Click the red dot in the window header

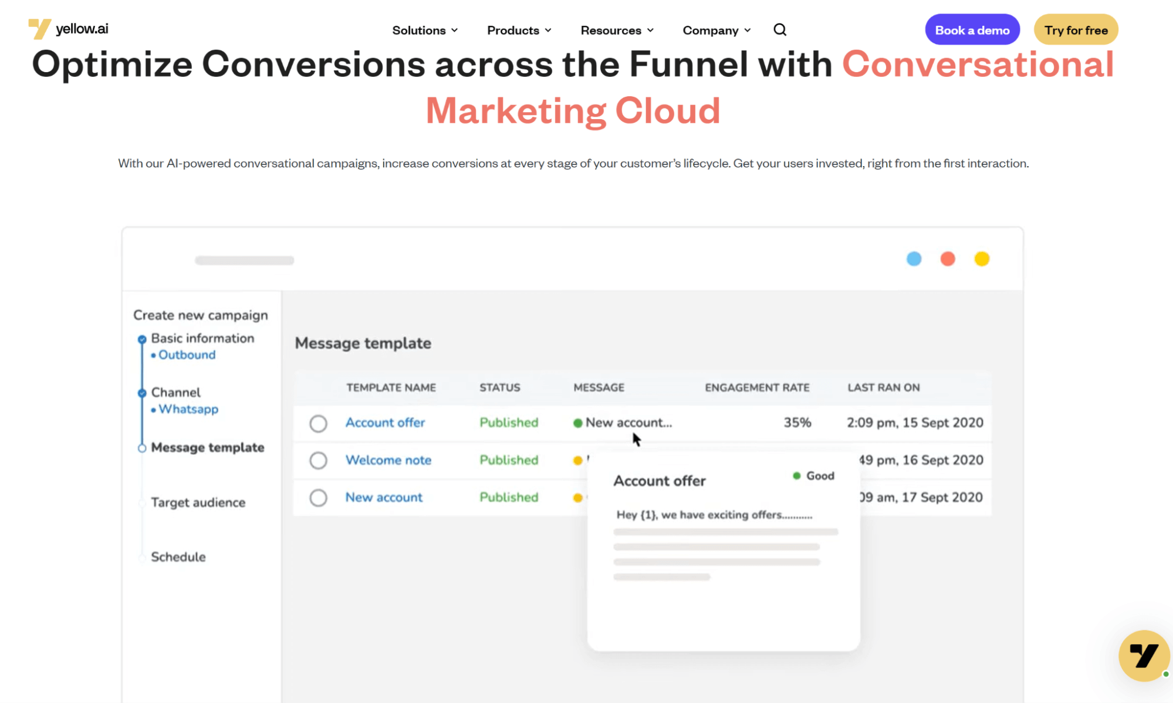(948, 259)
